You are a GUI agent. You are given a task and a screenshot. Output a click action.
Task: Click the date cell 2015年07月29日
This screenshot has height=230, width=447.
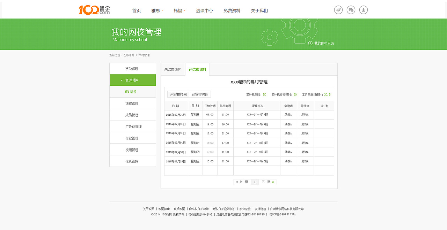[x=176, y=161]
